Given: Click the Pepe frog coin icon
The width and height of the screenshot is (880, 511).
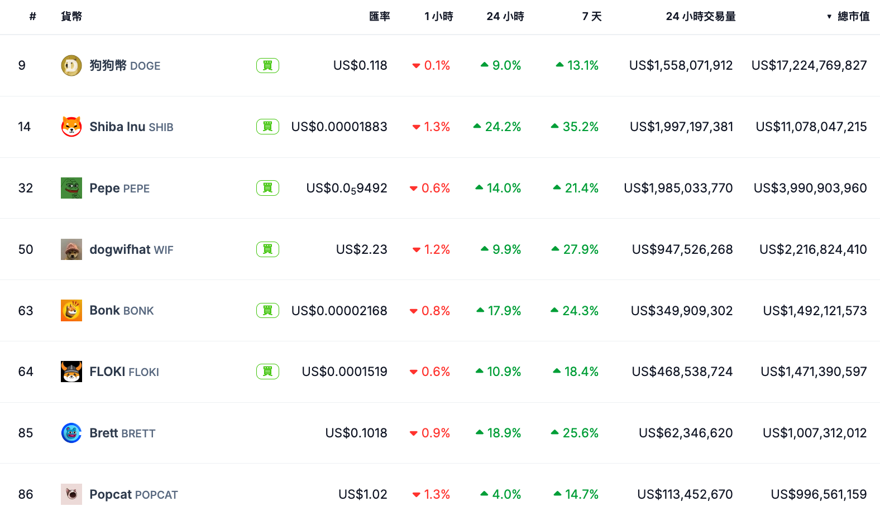Looking at the screenshot, I should pos(71,188).
